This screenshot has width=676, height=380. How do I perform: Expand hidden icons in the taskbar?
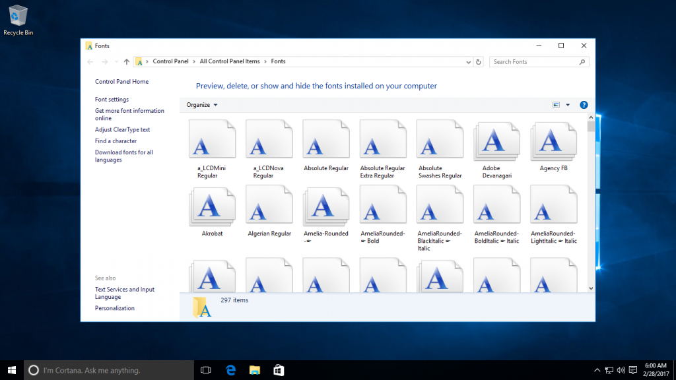pyautogui.click(x=596, y=369)
